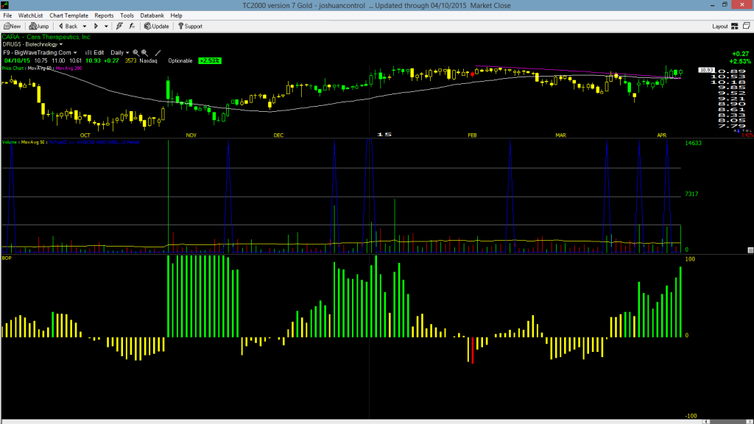Click the TC2000 app icon in title bar
The image size is (754, 424).
(5, 5)
